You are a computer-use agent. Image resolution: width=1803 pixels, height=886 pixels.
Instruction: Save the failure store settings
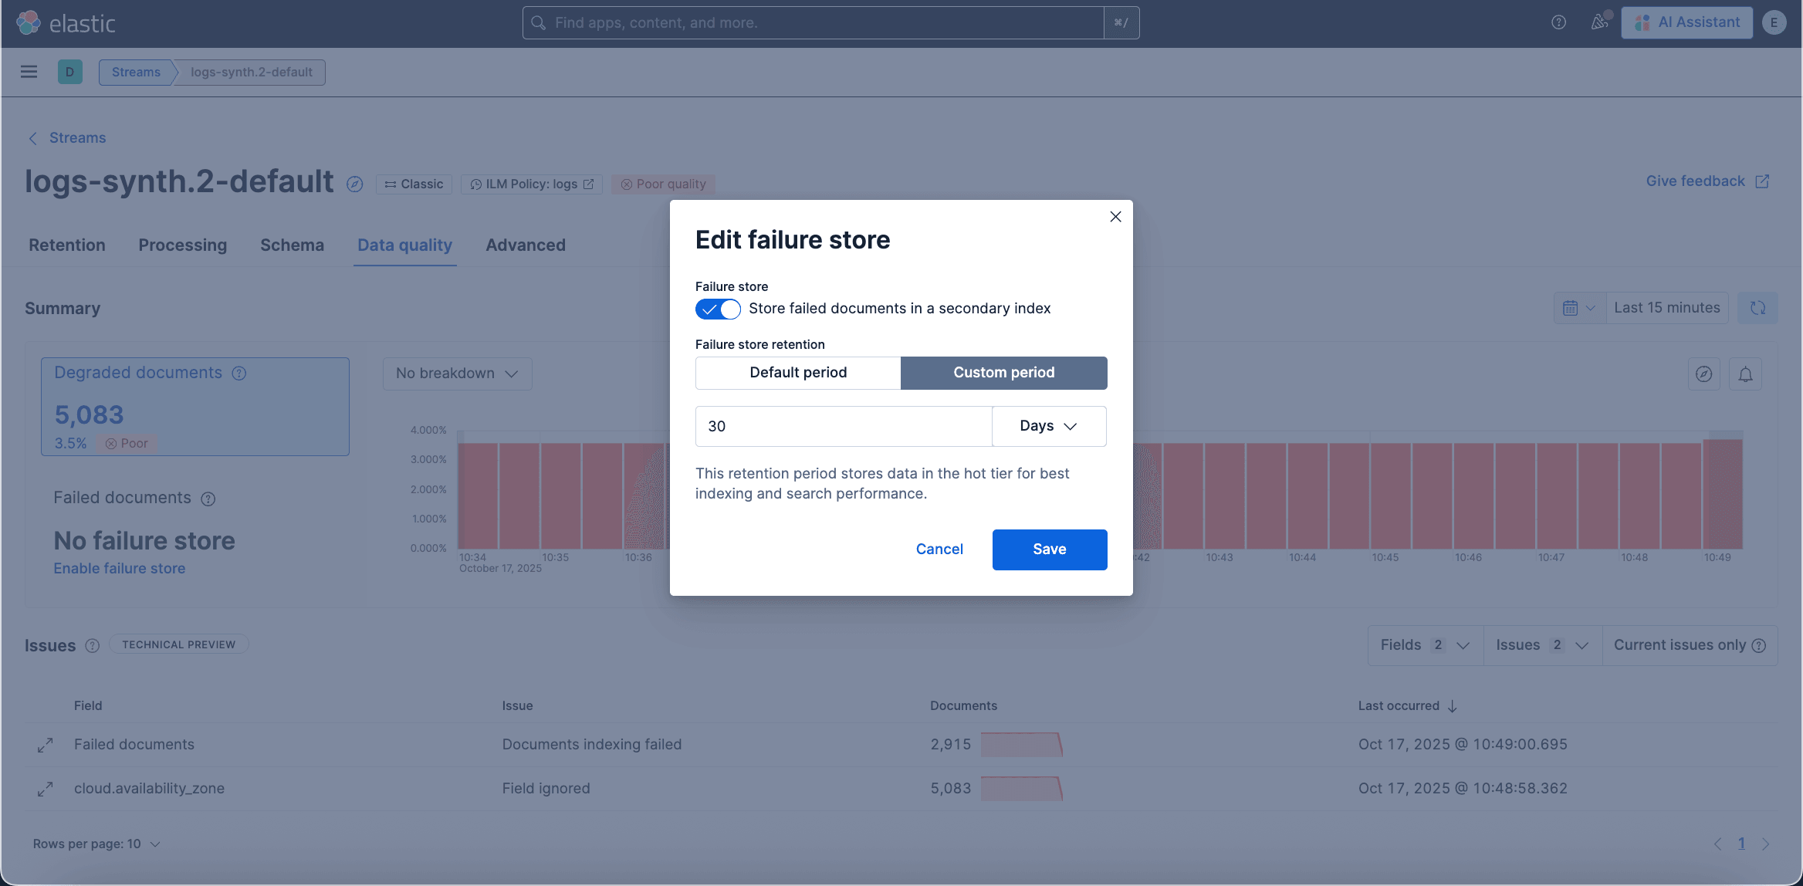[1049, 549]
